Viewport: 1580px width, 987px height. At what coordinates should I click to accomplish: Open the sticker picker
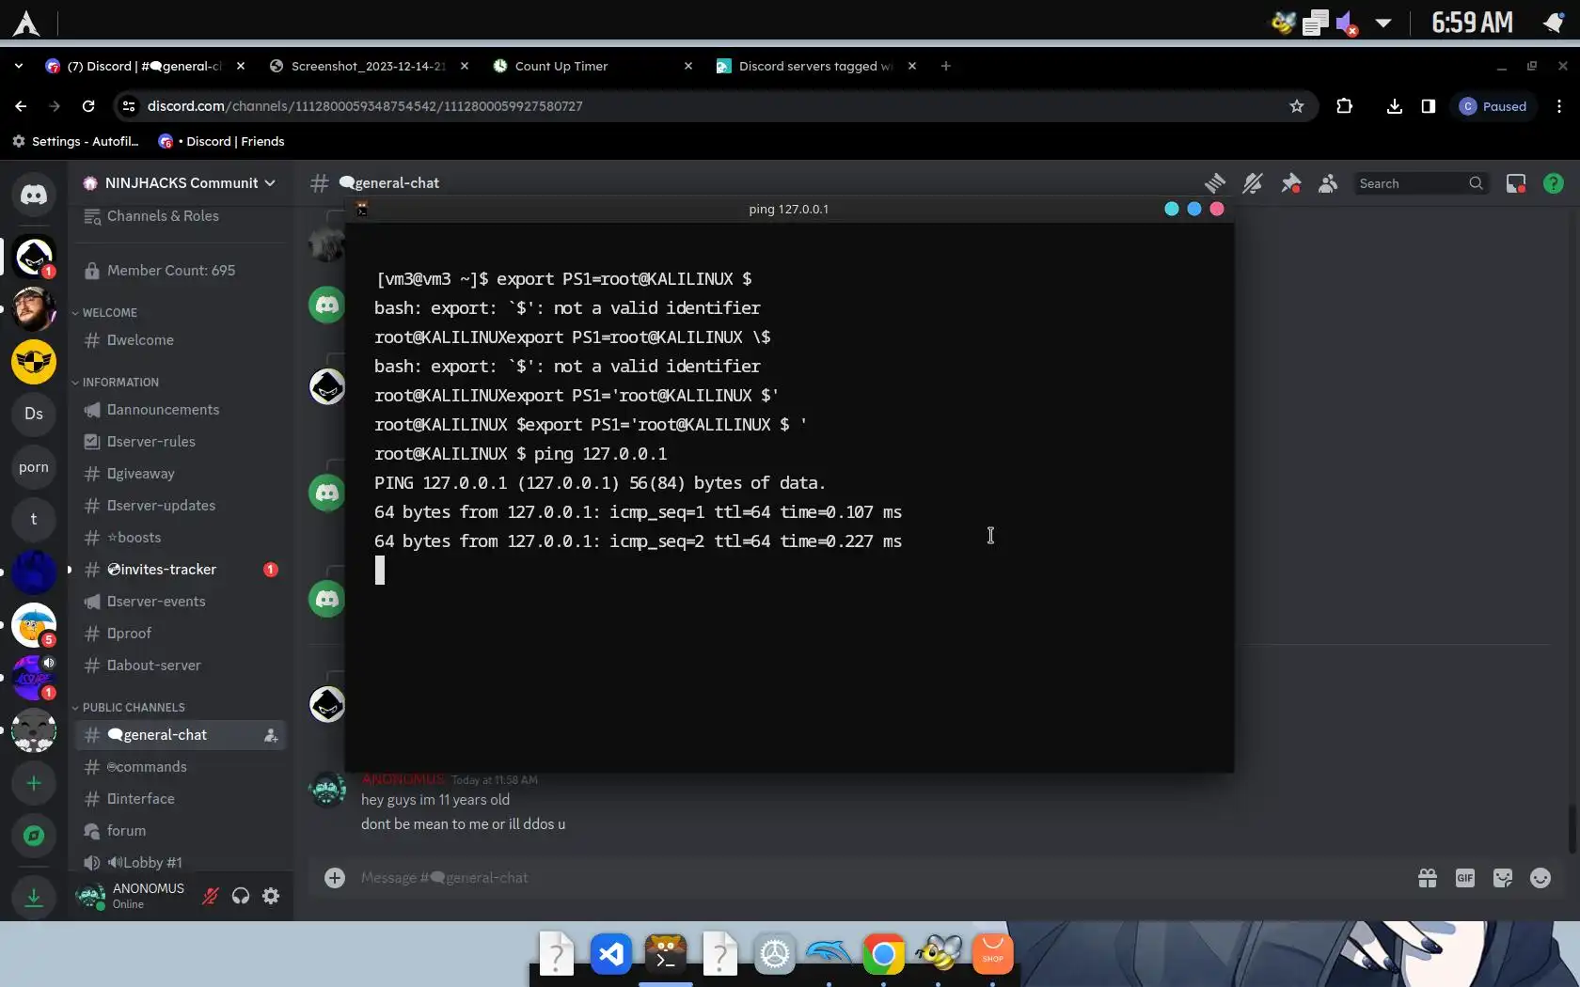pos(1503,878)
